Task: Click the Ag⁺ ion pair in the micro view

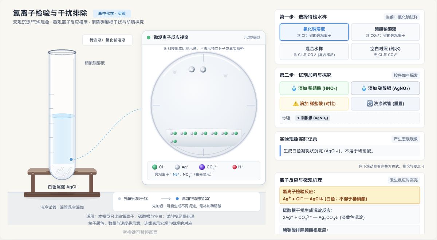Action: pyautogui.click(x=197, y=69)
